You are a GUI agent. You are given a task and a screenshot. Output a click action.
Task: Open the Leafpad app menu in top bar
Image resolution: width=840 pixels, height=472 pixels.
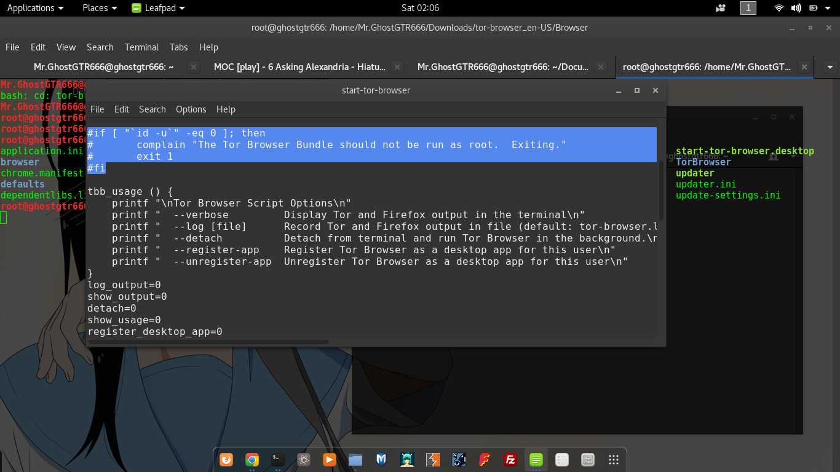(158, 8)
